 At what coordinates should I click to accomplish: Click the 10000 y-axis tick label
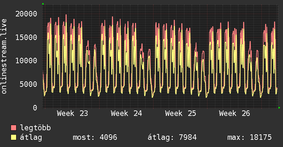[26, 61]
